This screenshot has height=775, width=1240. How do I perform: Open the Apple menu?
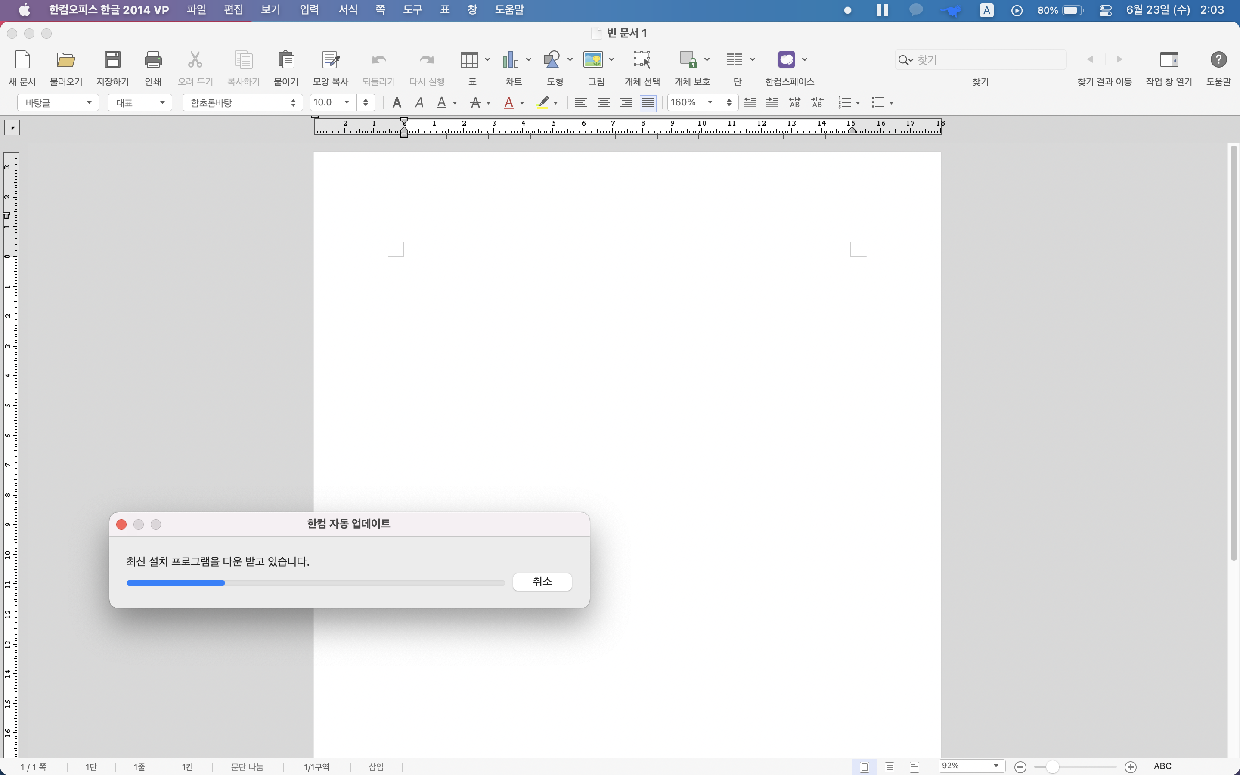coord(24,10)
